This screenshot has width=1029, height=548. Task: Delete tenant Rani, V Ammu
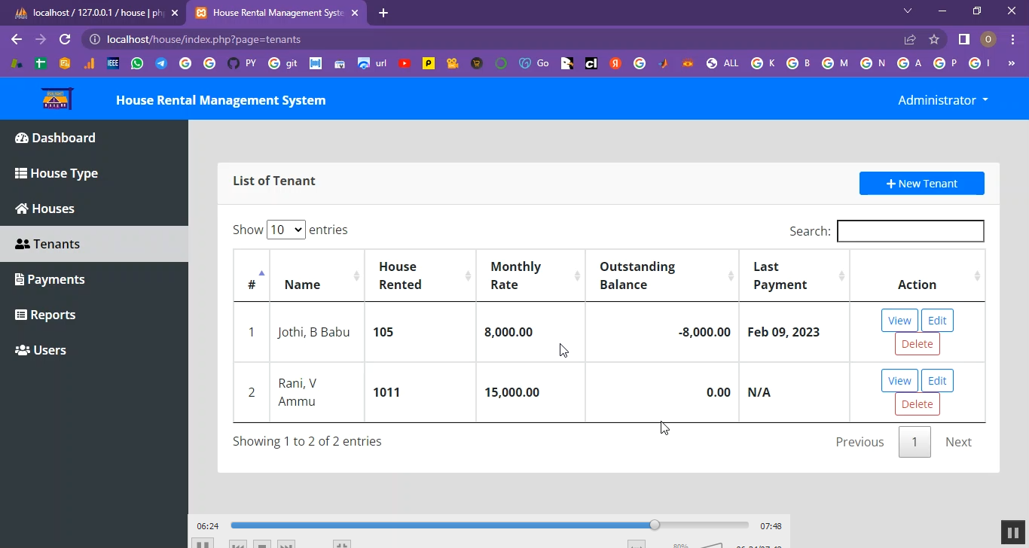917,404
